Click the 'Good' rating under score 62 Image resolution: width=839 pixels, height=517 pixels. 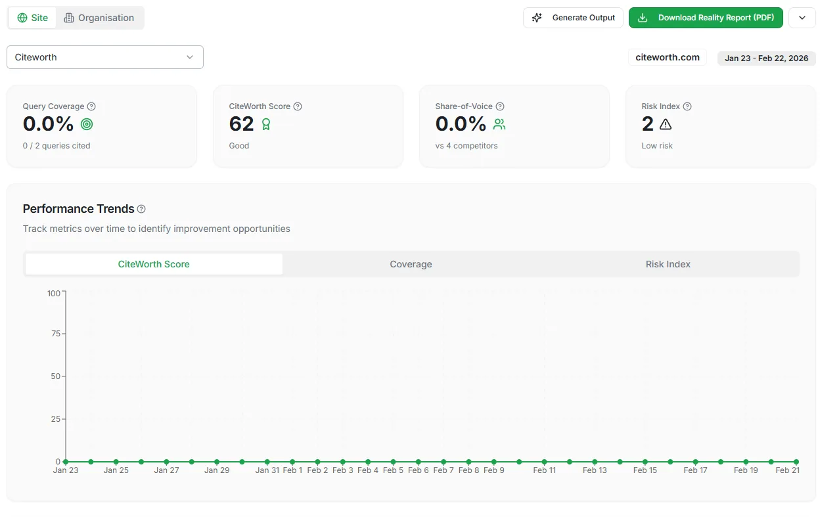239,146
